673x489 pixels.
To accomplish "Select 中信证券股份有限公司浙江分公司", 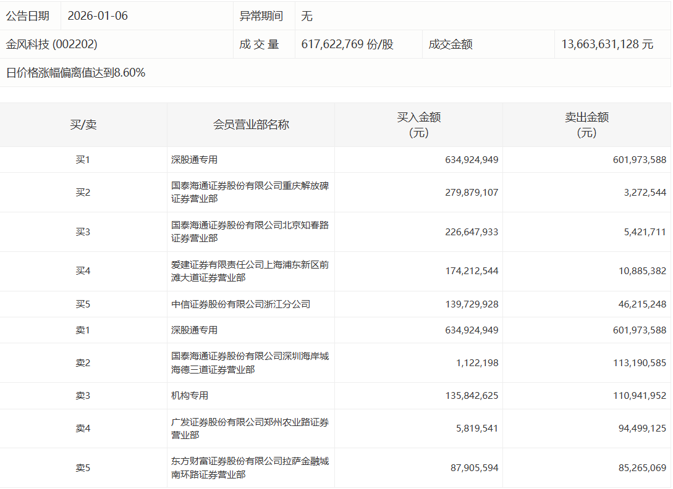I will pos(241,304).
